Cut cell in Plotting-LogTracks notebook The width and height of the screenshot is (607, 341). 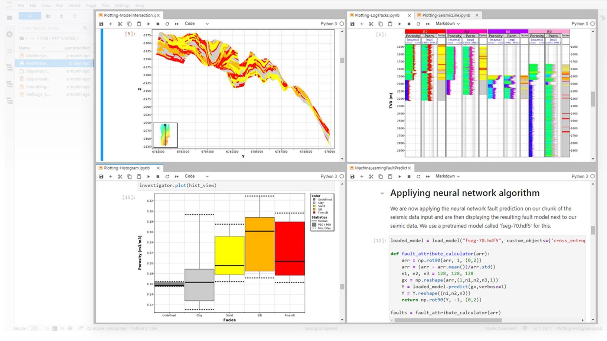pos(371,24)
